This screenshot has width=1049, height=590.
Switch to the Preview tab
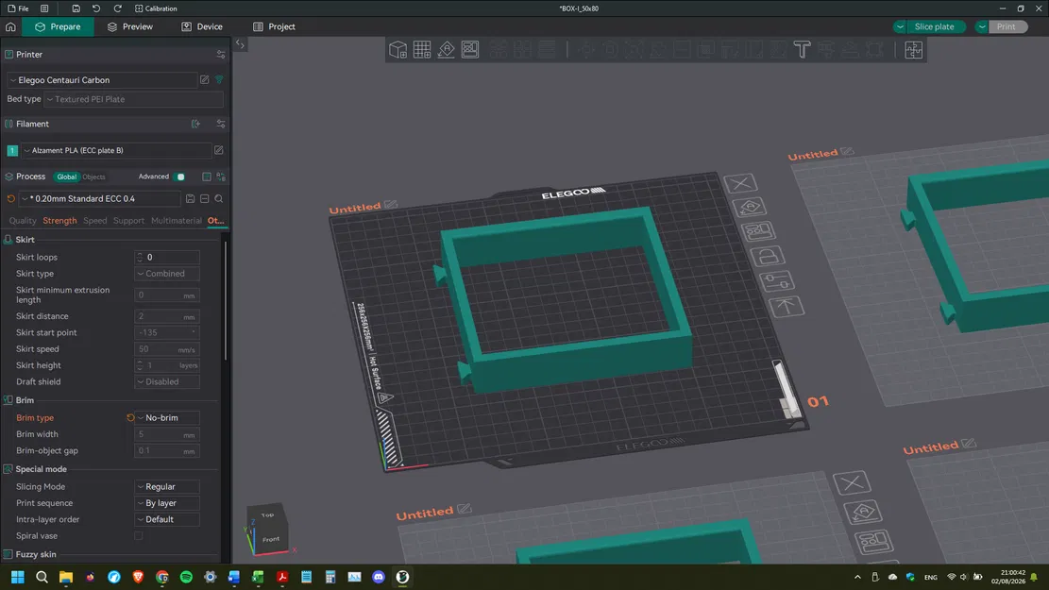(129, 26)
